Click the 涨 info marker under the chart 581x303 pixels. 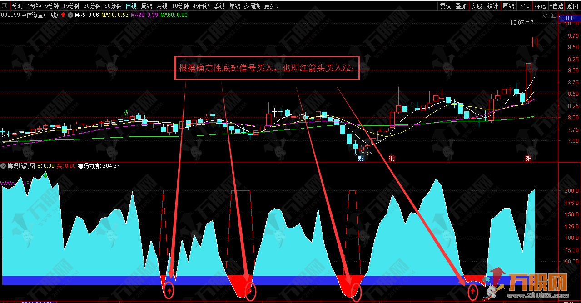click(x=528, y=159)
